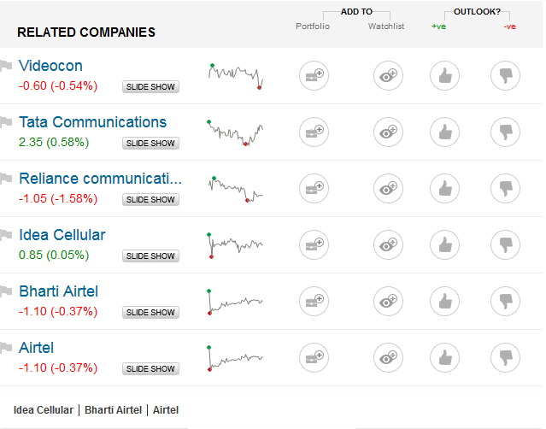This screenshot has height=429, width=546.
Task: Go to Reliance Communications stock page
Action: click(x=100, y=179)
